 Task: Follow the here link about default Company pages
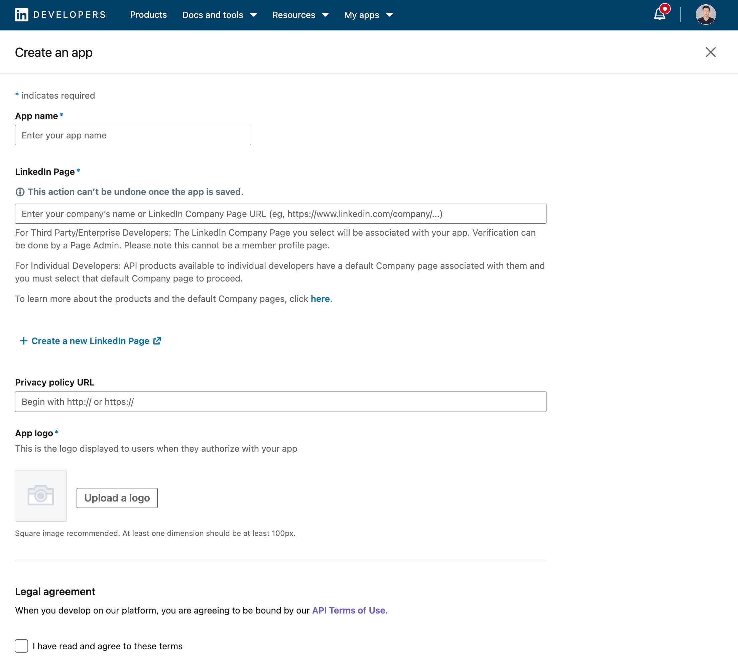coord(320,299)
